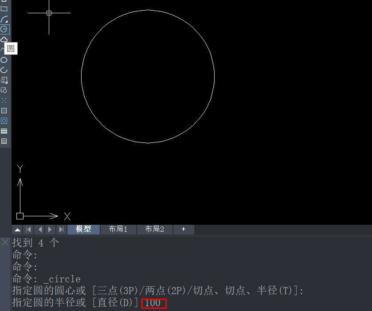Click the 两点(2P) option in command prompt
The width and height of the screenshot is (372, 311).
click(165, 291)
